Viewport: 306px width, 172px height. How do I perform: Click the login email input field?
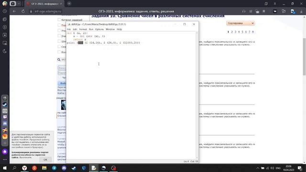click(x=62, y=68)
